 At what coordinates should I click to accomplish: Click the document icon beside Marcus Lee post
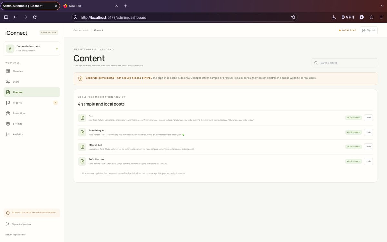point(82,147)
